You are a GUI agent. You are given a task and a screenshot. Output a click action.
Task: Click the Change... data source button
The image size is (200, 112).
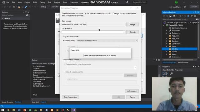point(132,25)
